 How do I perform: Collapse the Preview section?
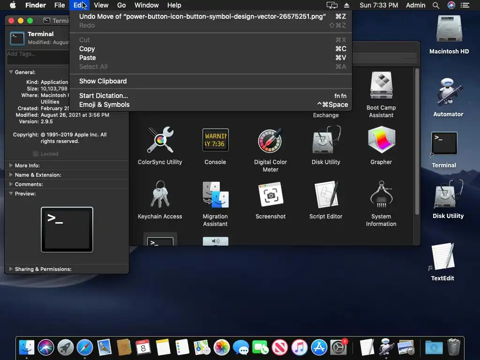(11, 194)
